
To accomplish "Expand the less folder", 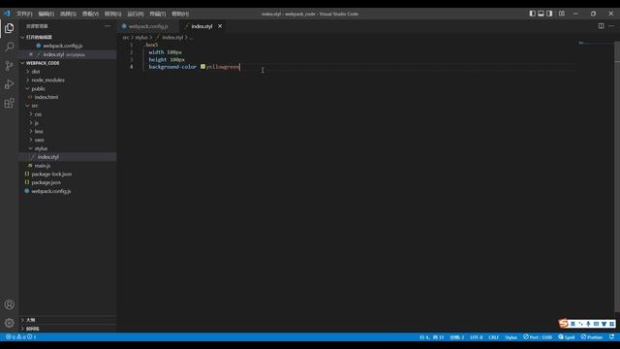I will (31, 132).
